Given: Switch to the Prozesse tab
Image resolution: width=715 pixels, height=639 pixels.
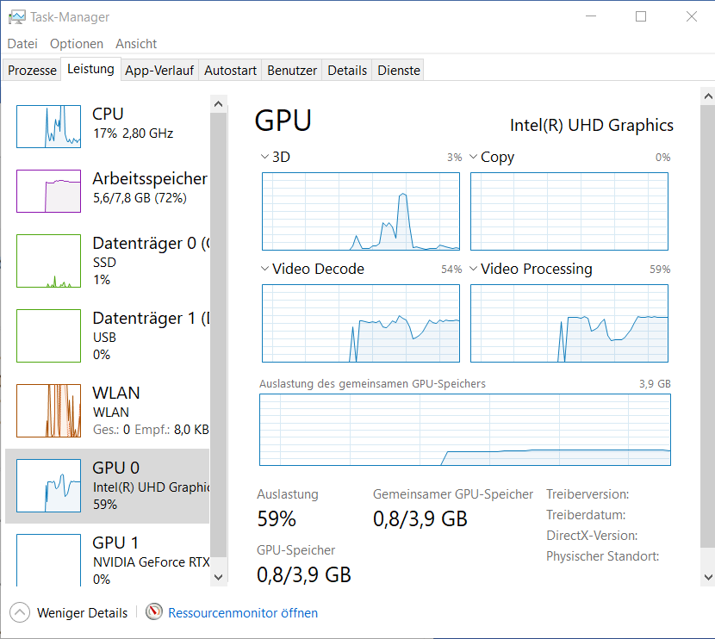Looking at the screenshot, I should tap(32, 71).
